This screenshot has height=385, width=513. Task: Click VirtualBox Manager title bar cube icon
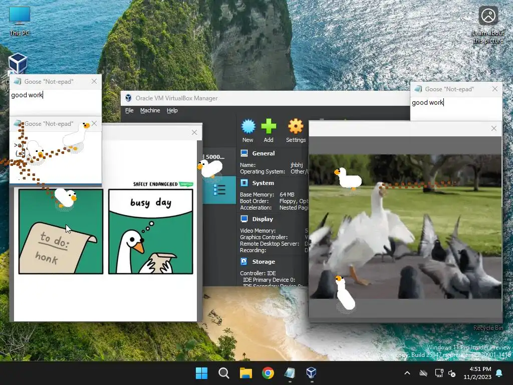pos(129,98)
